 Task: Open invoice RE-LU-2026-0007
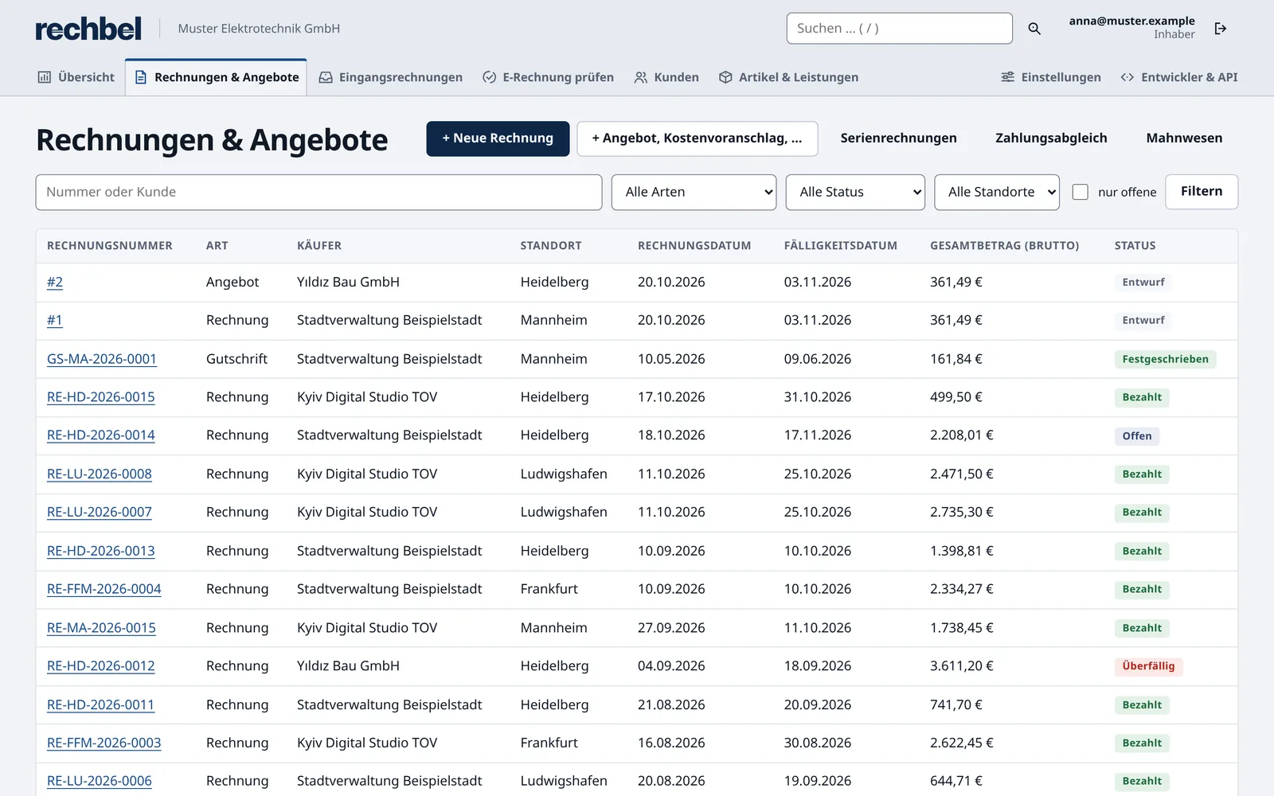coord(100,512)
